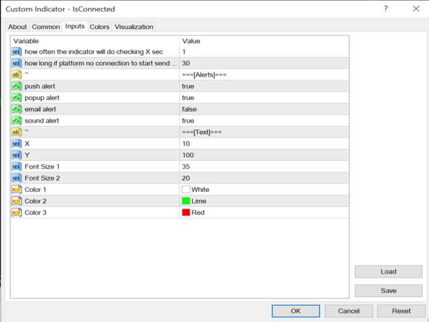Click string icon on the ===[Alerts]=== row
This screenshot has width=429, height=322.
[16, 74]
